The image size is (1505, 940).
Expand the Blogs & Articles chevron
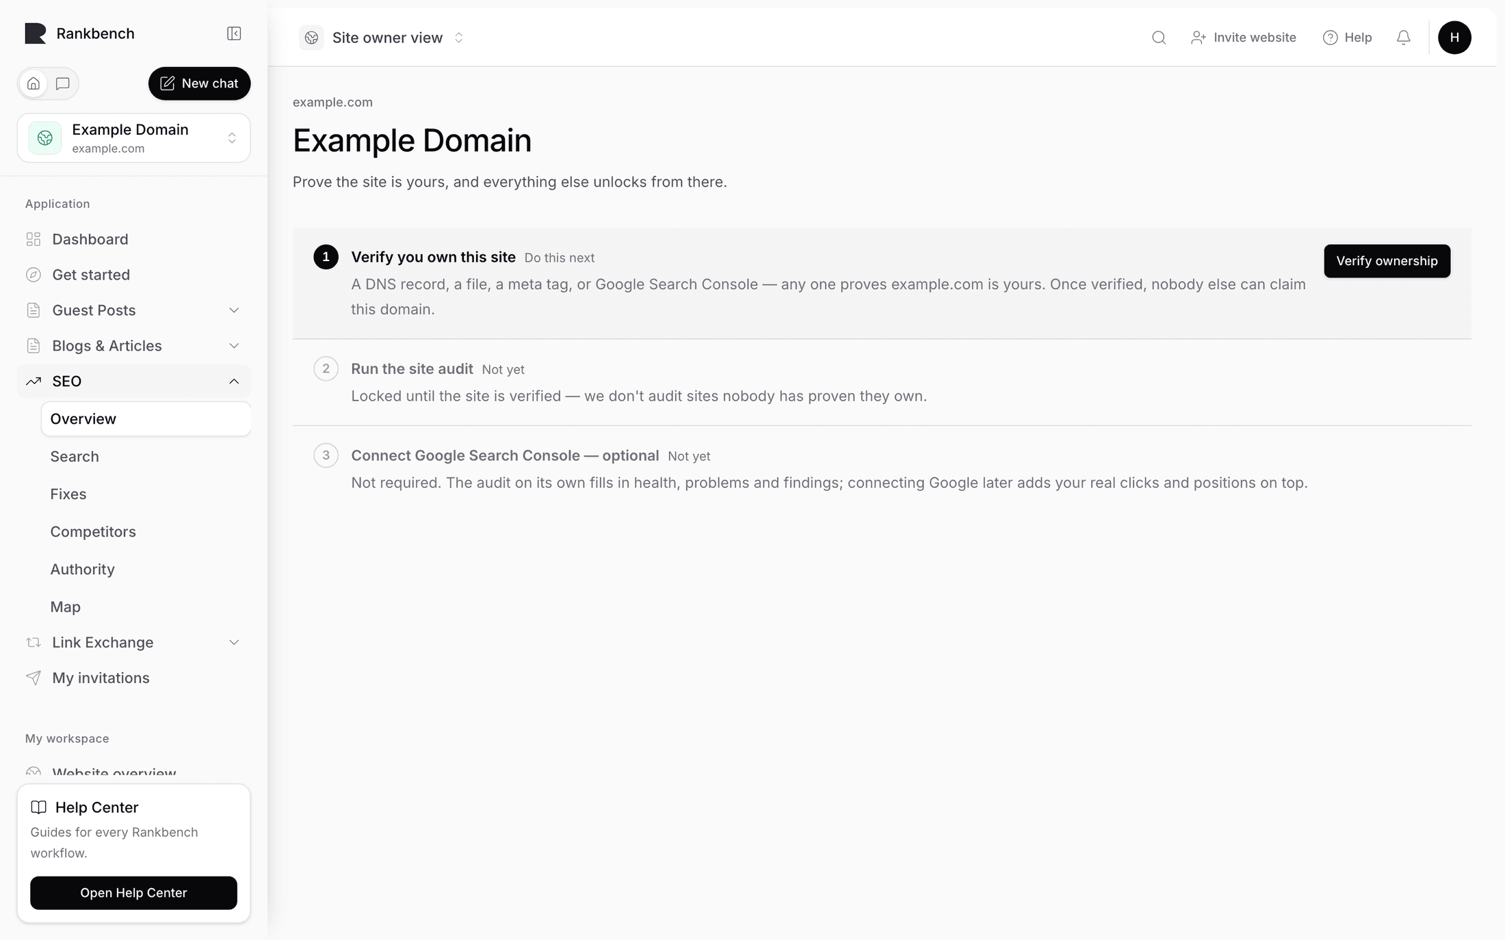tap(234, 346)
